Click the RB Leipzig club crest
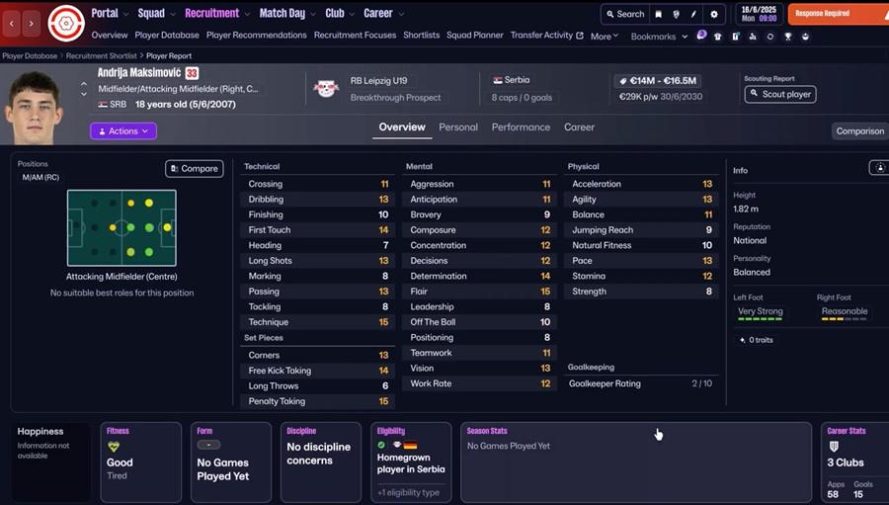 (x=326, y=89)
